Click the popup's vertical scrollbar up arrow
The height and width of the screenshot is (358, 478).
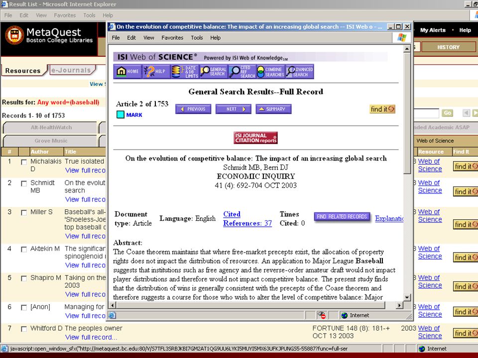407,49
